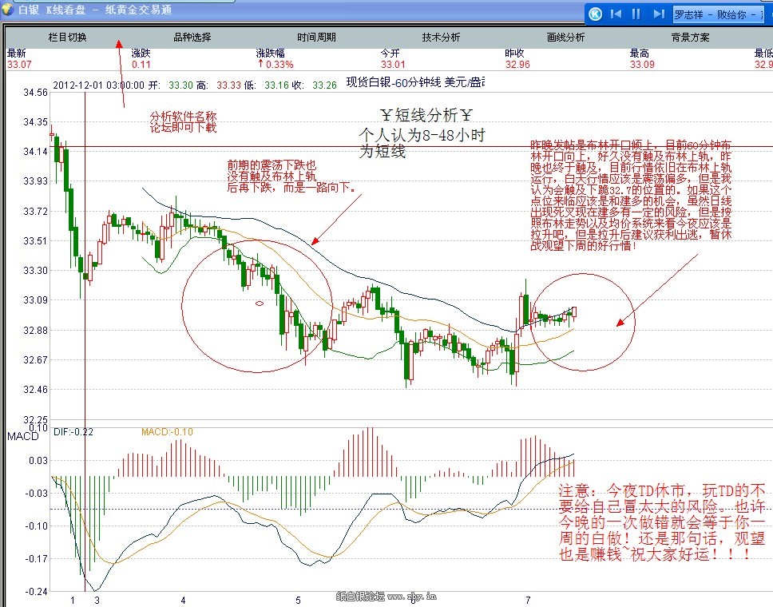This screenshot has height=607, width=773.
Task: Click the red up arrow beside 0.33%
Action: pos(260,65)
